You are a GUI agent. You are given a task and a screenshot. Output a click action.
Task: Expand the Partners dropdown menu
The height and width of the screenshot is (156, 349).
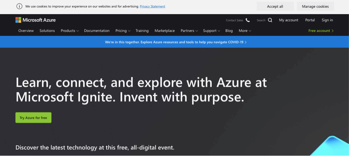coord(189,31)
